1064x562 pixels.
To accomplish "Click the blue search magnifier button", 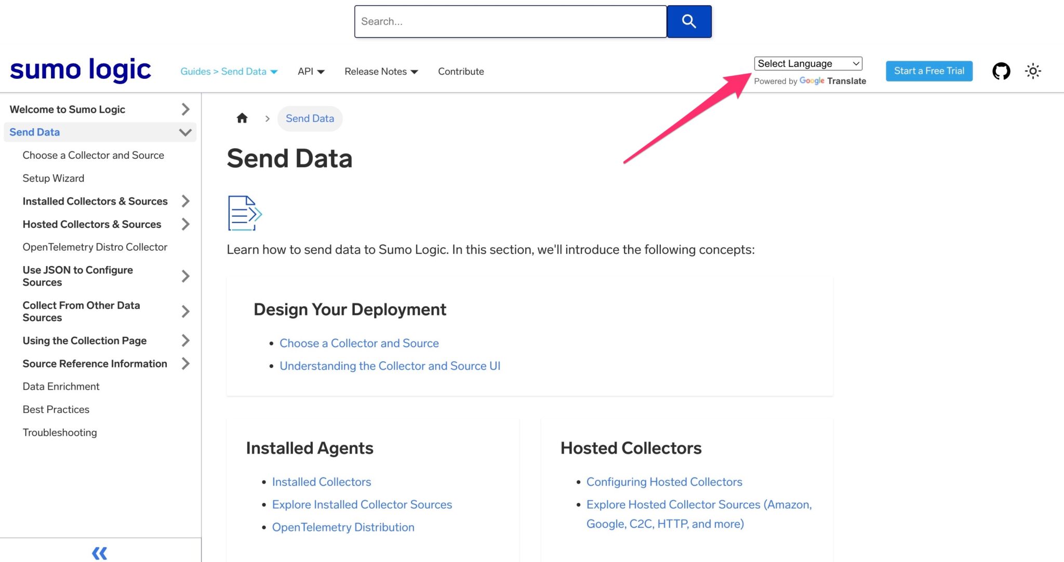I will (x=689, y=21).
